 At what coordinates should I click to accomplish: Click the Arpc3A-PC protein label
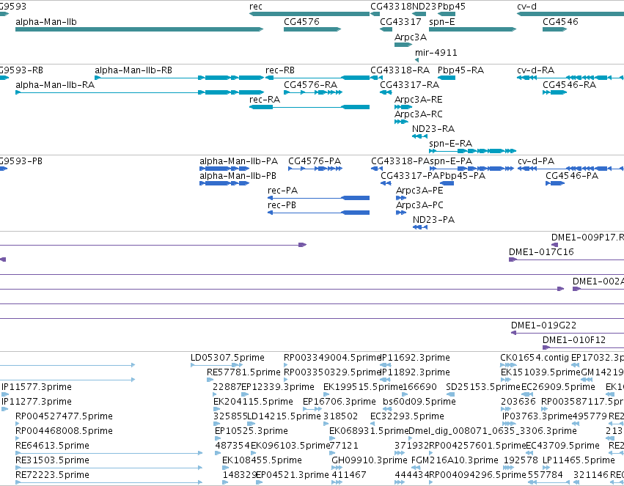click(x=419, y=205)
